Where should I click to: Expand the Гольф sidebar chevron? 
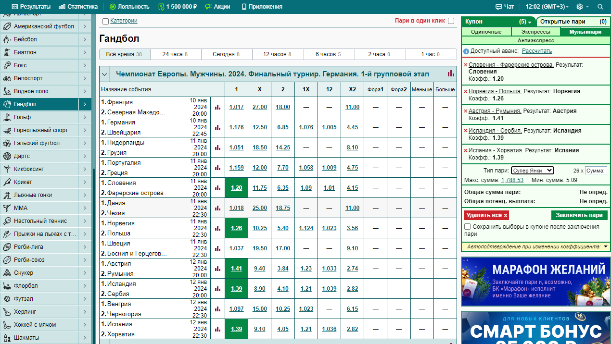point(84,117)
